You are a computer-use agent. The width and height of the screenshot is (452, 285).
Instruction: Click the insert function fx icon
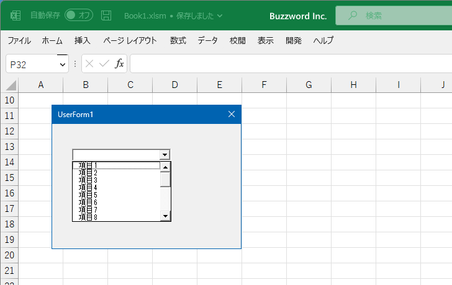point(119,64)
